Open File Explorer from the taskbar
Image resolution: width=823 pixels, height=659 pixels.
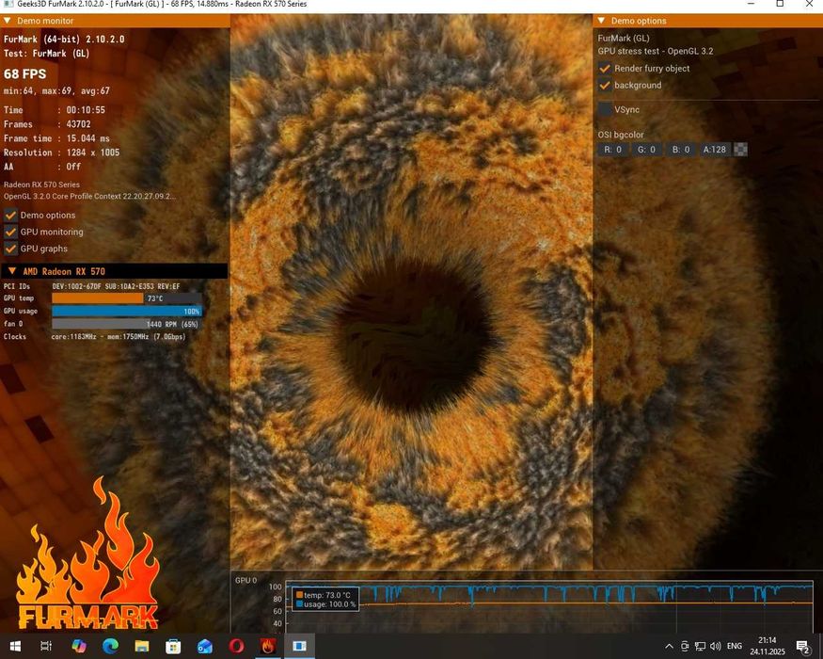coord(142,646)
